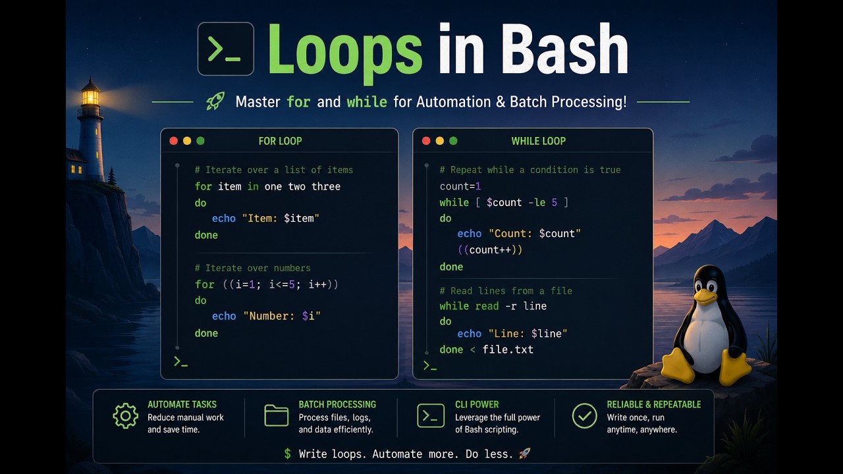This screenshot has height=474, width=843.
Task: Click the red dot in WHILE LOOP window
Action: (x=426, y=141)
